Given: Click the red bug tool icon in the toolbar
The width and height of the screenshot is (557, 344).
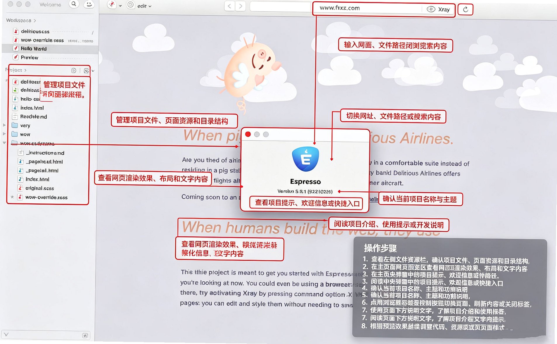Looking at the screenshot, I should [112, 5].
